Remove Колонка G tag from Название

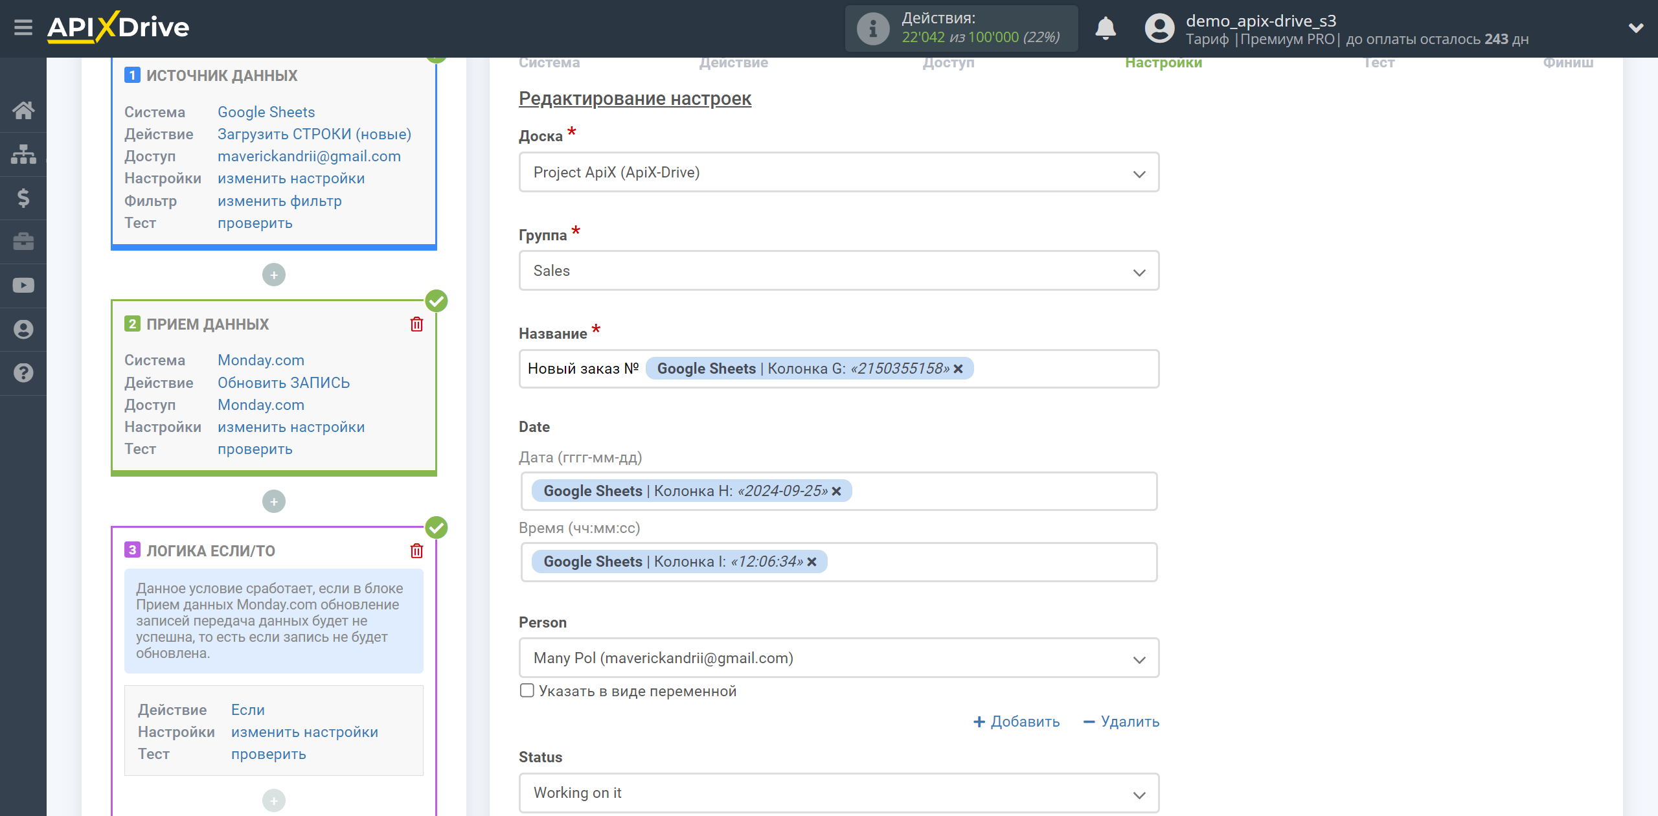(959, 368)
